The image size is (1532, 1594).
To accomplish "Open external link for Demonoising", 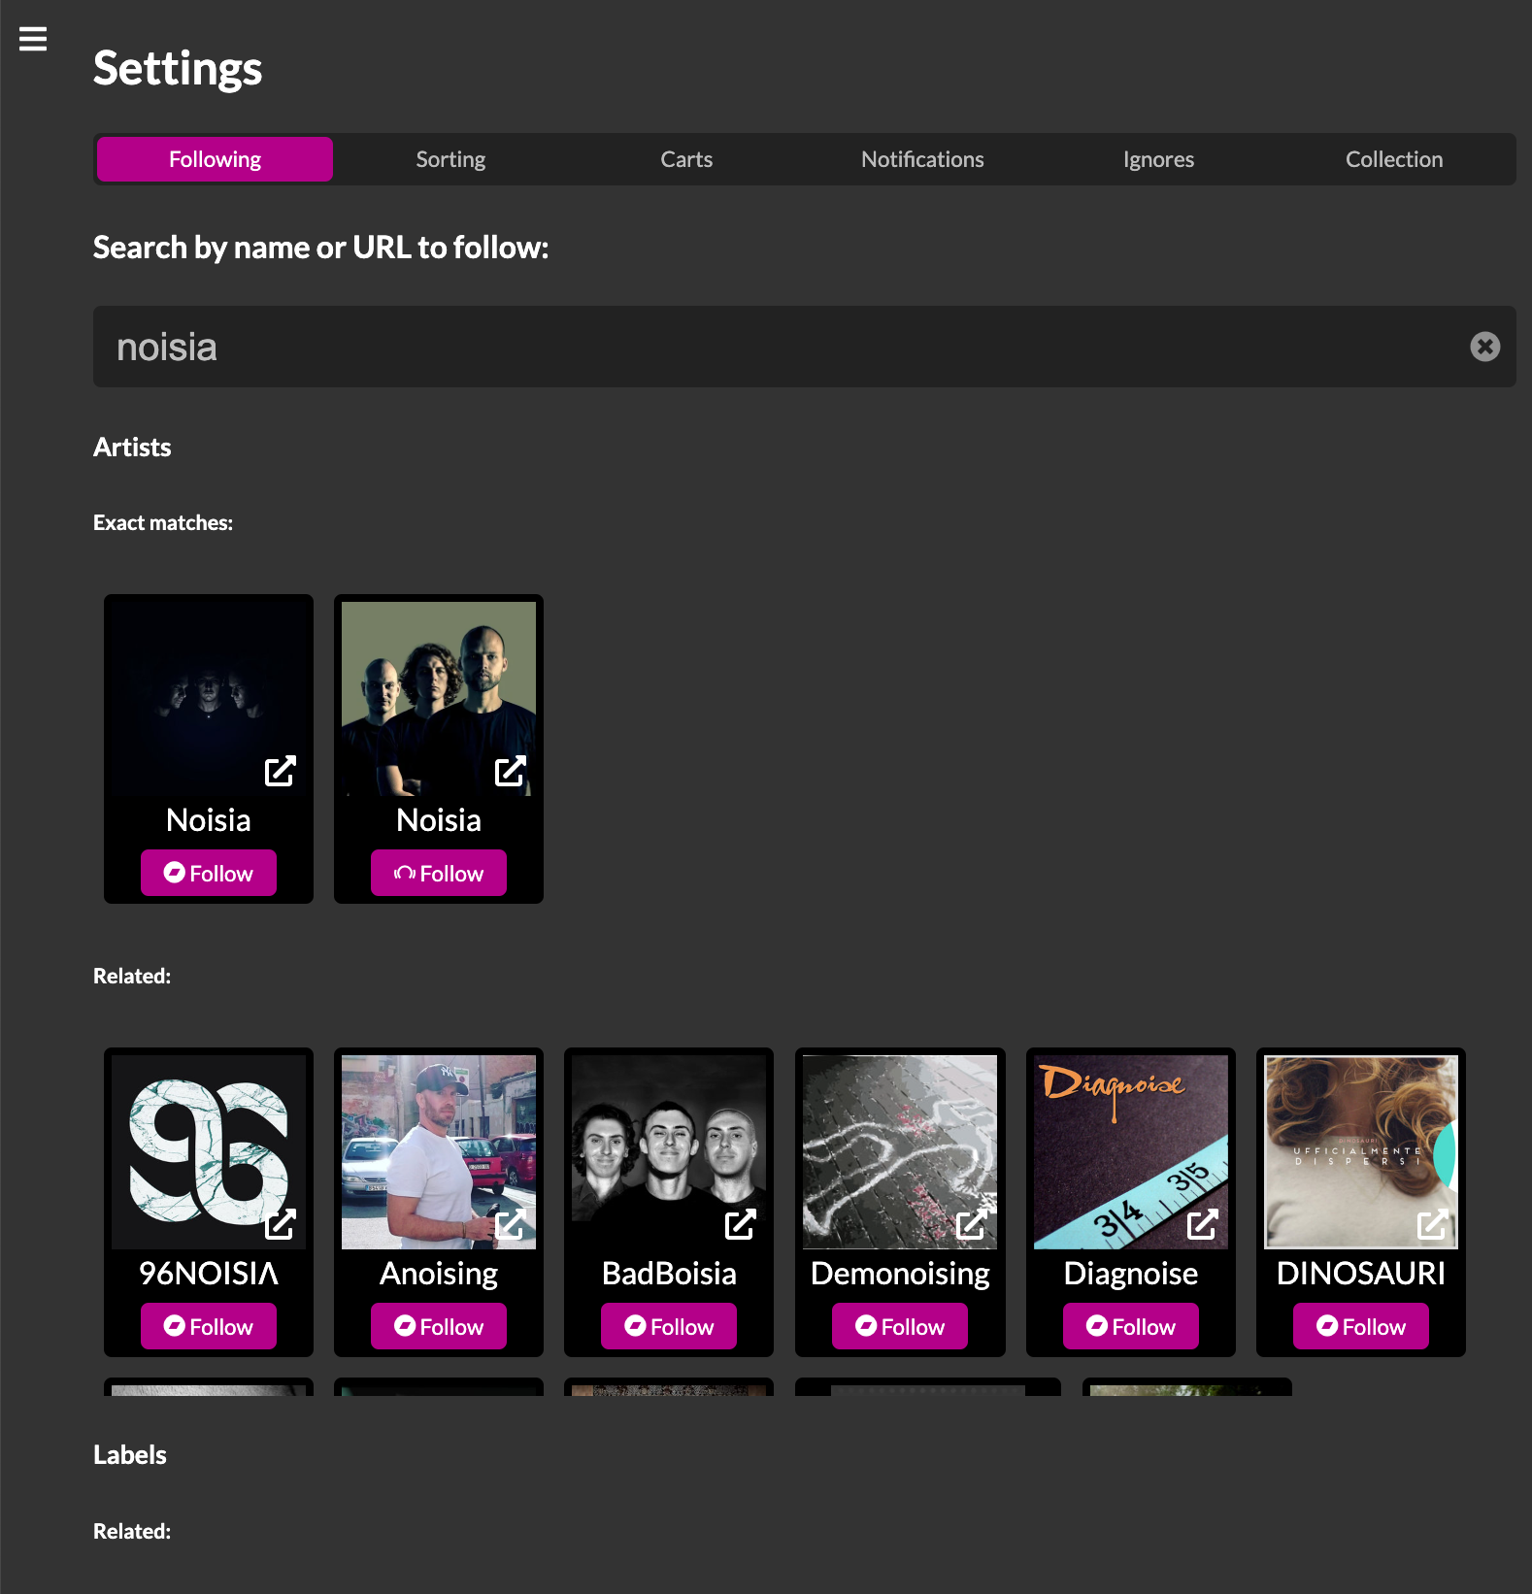I will point(971,1225).
